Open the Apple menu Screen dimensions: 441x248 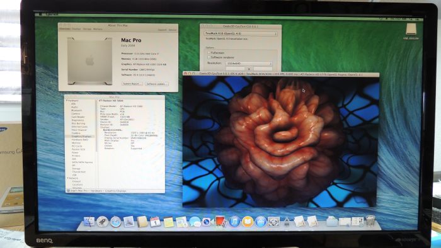(40, 13)
